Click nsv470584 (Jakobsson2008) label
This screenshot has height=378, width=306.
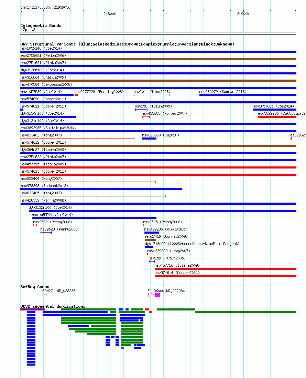coord(46,85)
